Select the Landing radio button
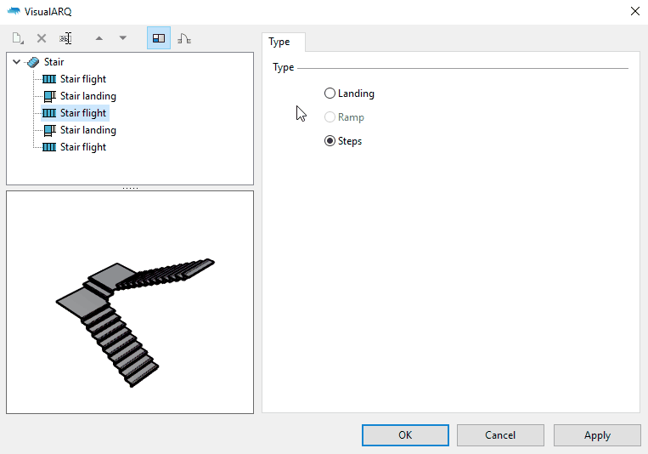Viewport: 648px width, 454px height. pos(330,94)
